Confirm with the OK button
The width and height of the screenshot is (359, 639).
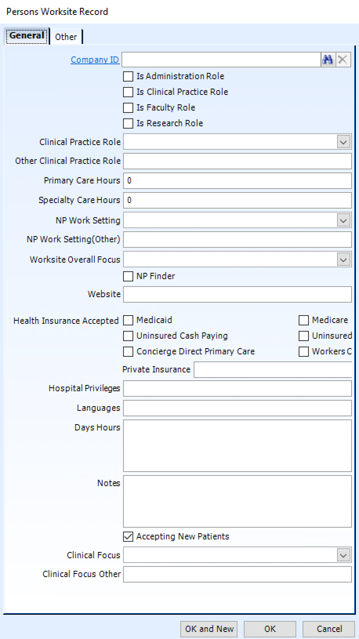(x=270, y=629)
